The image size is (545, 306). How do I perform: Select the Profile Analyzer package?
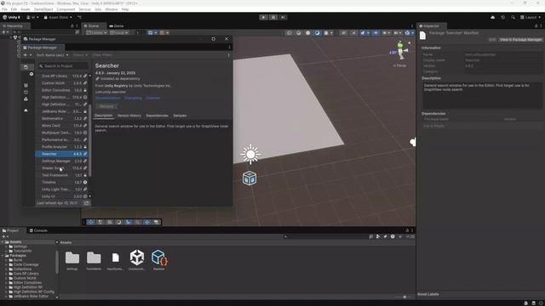click(x=61, y=147)
